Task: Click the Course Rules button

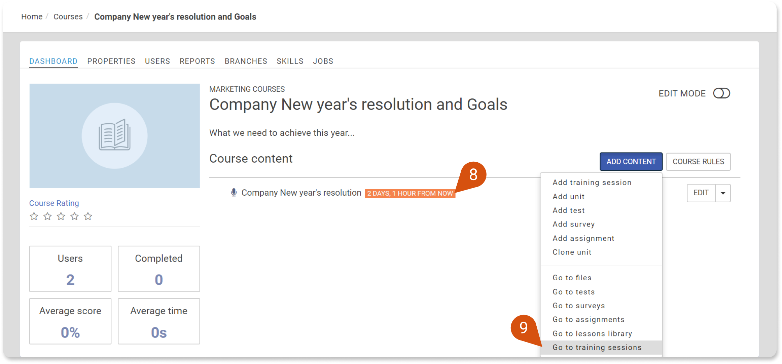Action: (x=698, y=162)
